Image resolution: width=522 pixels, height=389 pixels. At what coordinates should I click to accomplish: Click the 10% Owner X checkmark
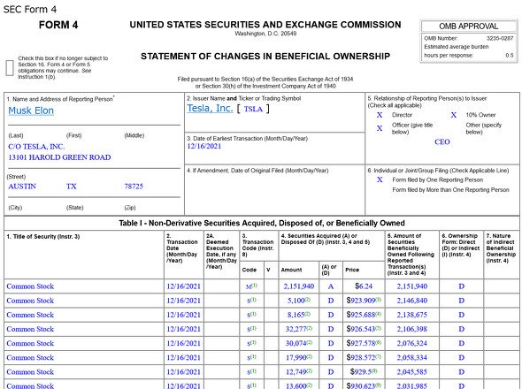pos(453,115)
